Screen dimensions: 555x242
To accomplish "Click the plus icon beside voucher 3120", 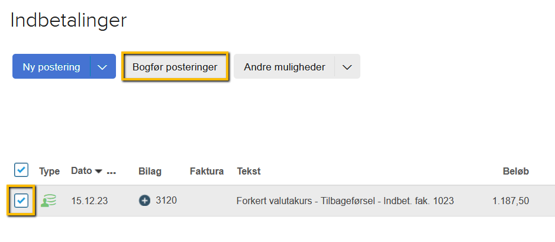I will [144, 201].
